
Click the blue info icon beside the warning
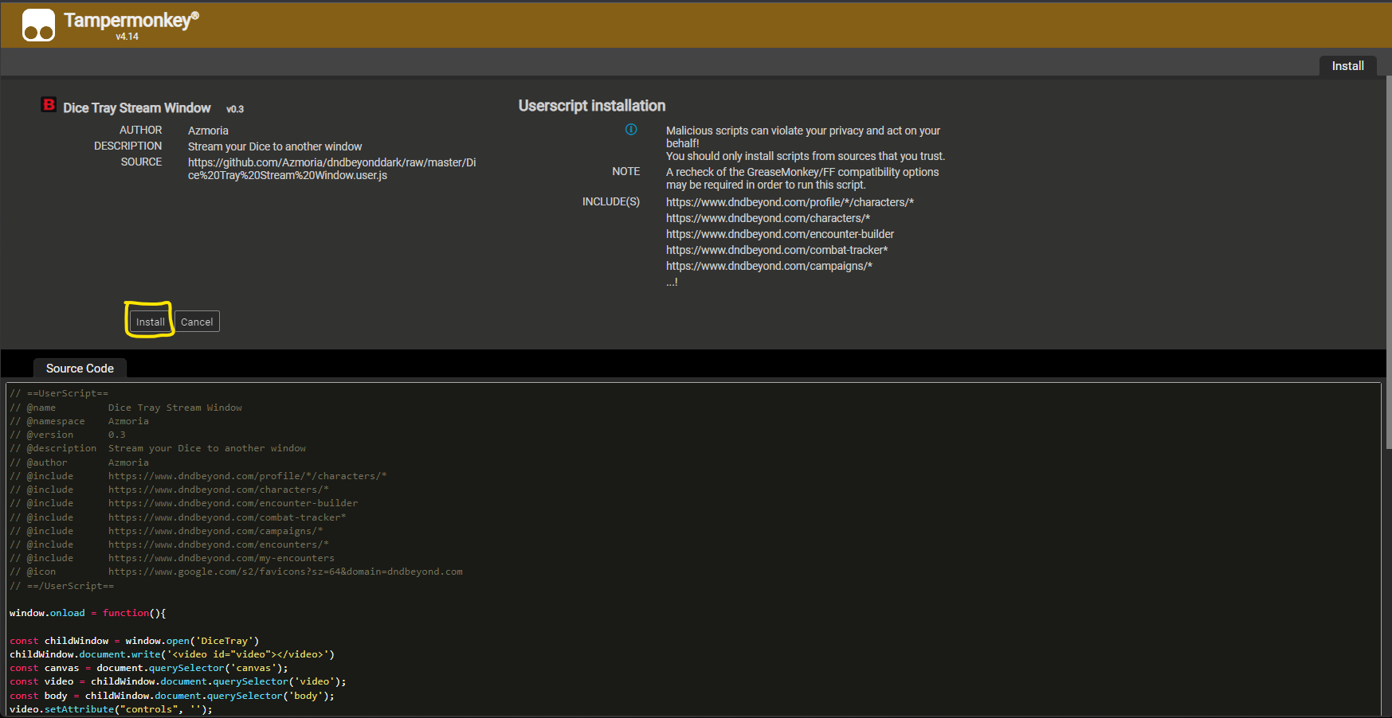tap(631, 129)
